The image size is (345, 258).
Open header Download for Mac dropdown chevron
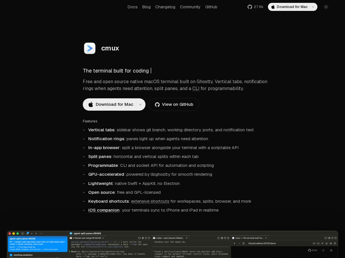tap(313, 7)
